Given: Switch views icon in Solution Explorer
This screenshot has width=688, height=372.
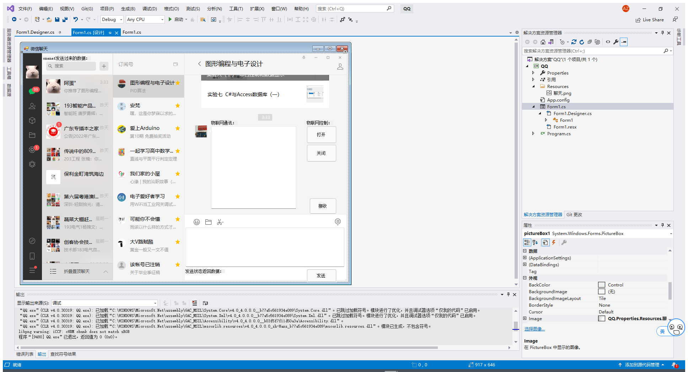Looking at the screenshot, I should [x=551, y=42].
